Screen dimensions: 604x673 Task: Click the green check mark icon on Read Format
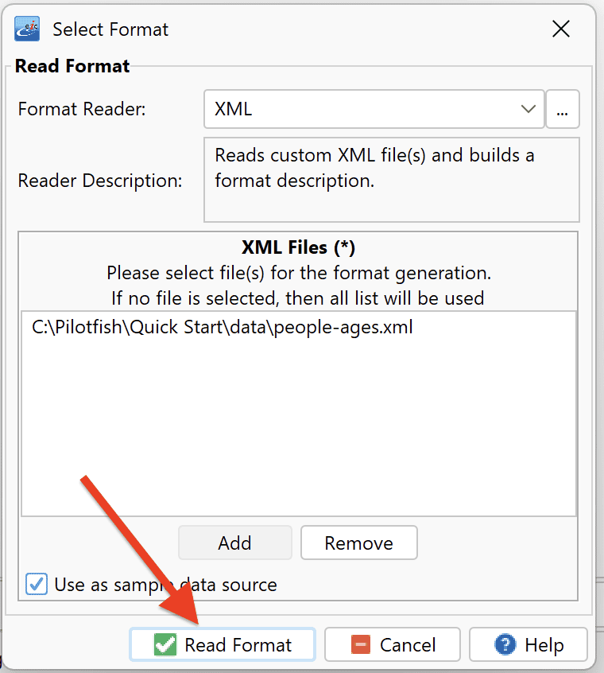click(165, 644)
